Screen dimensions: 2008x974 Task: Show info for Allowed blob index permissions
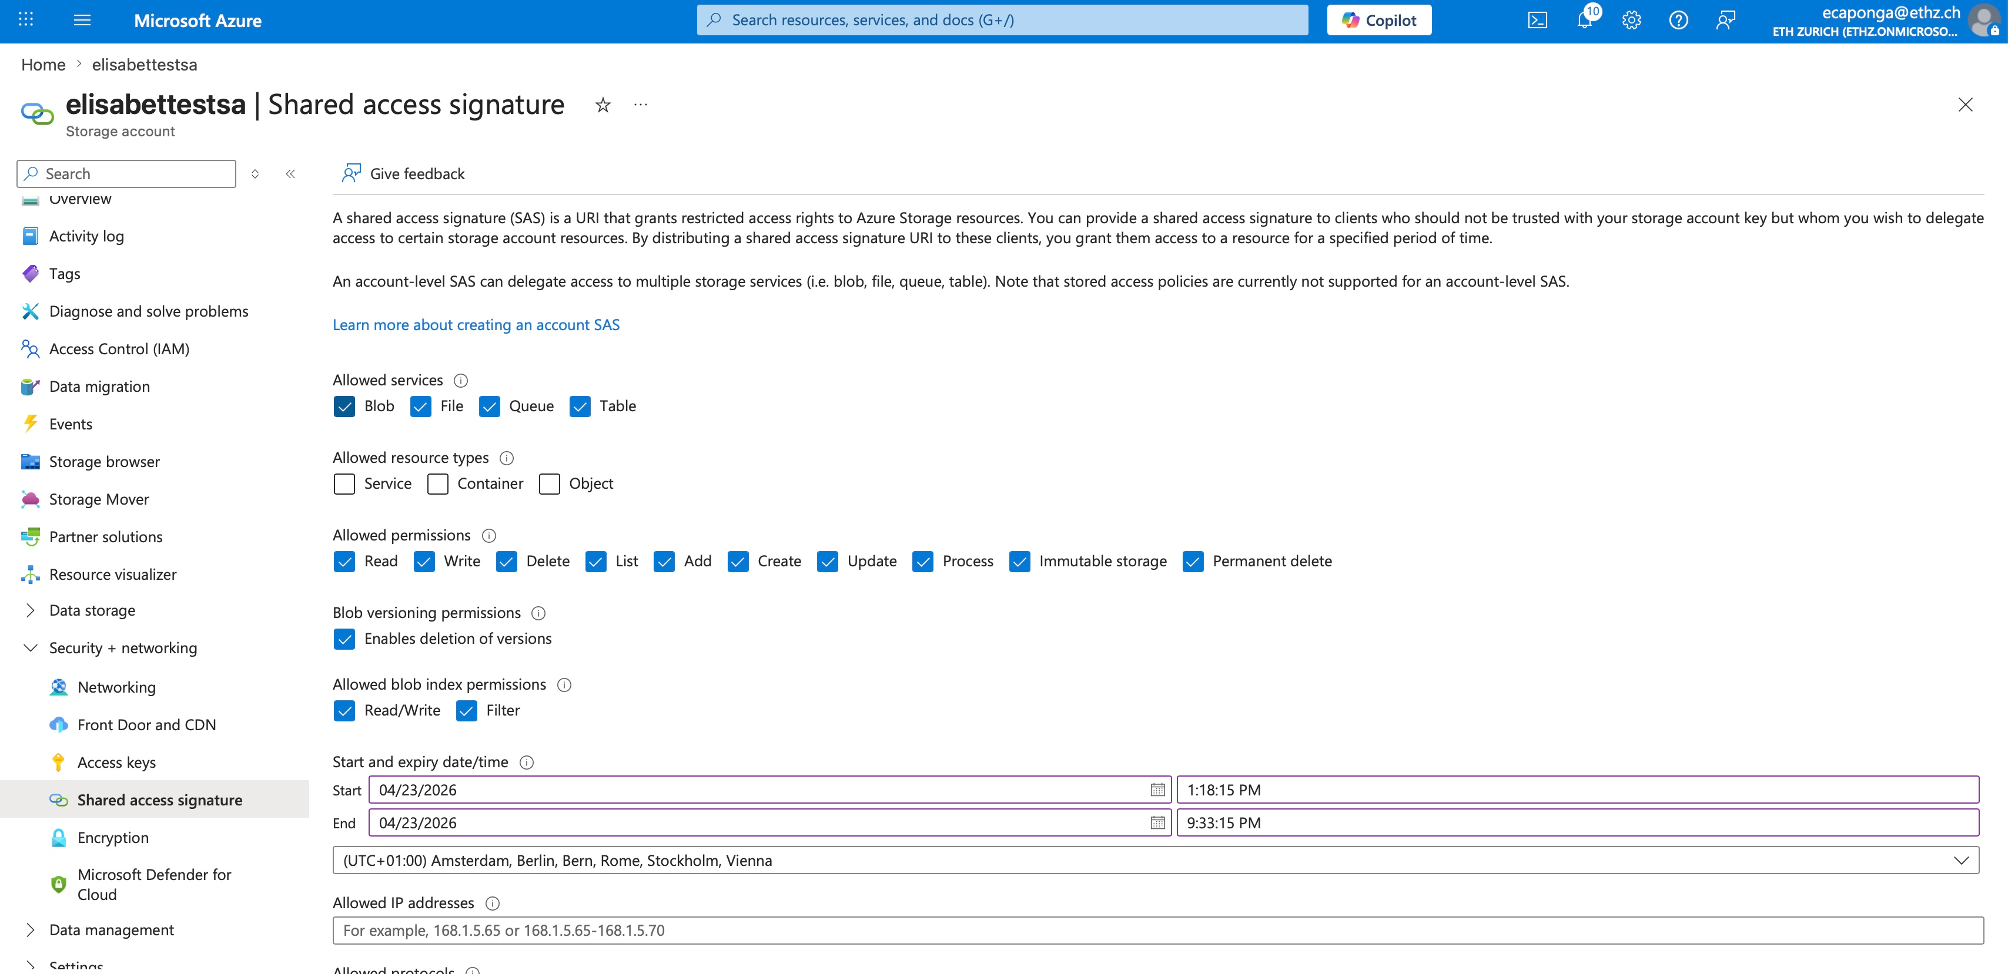click(x=564, y=685)
